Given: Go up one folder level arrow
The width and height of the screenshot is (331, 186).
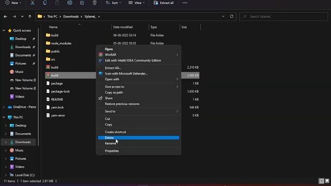Looking at the screenshot, I should point(30,17).
